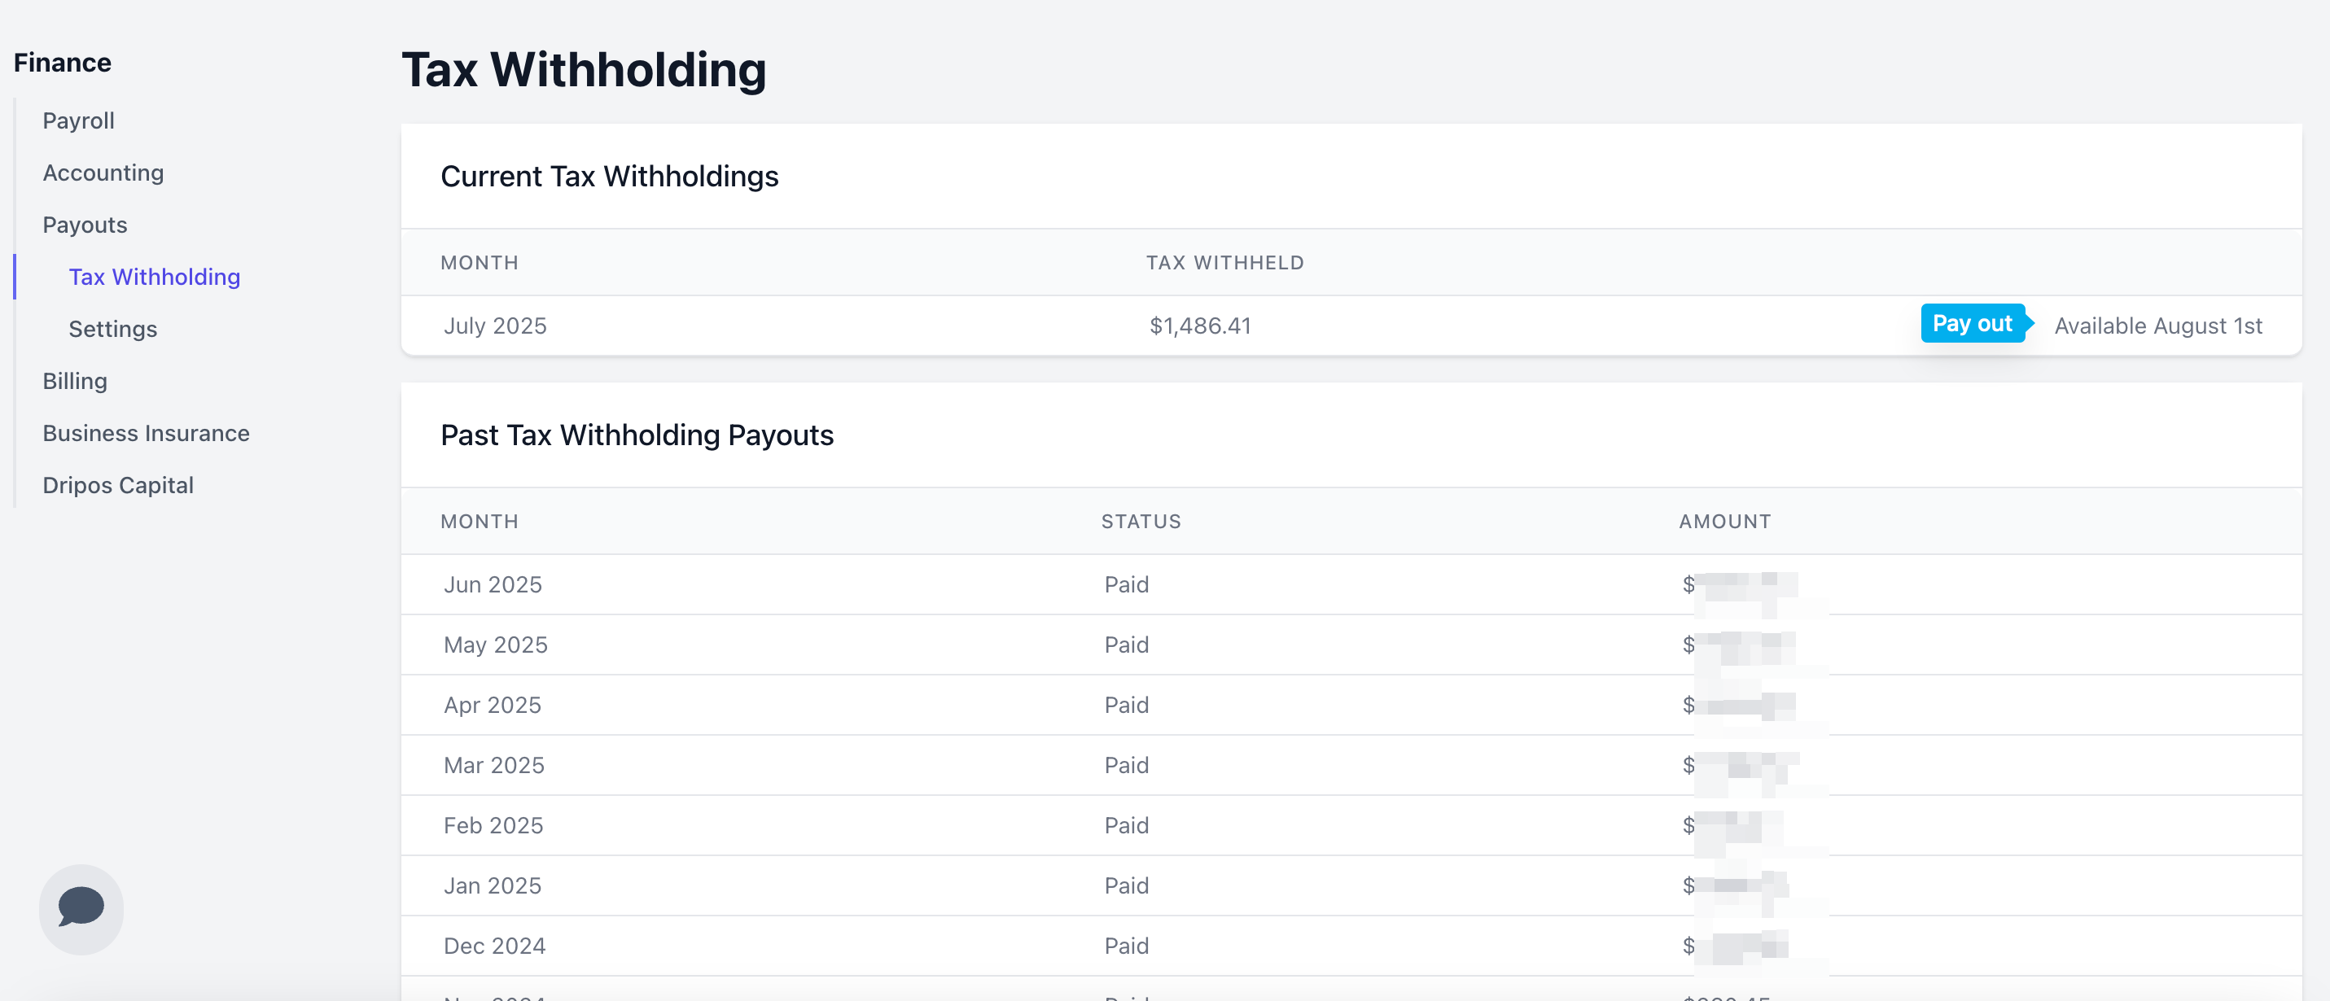
Task: Select Payouts in the sidebar
Action: pyautogui.click(x=85, y=225)
